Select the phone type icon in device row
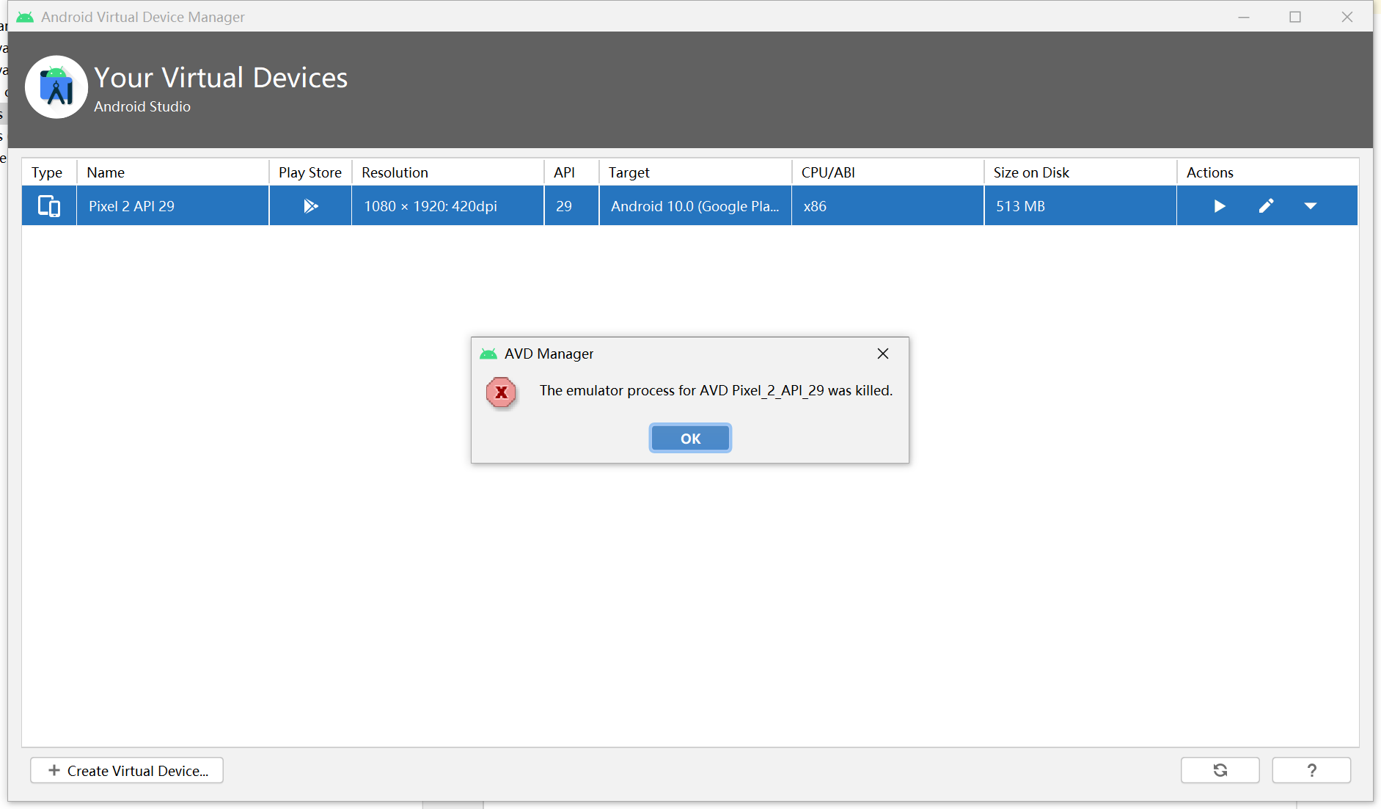 click(x=49, y=206)
